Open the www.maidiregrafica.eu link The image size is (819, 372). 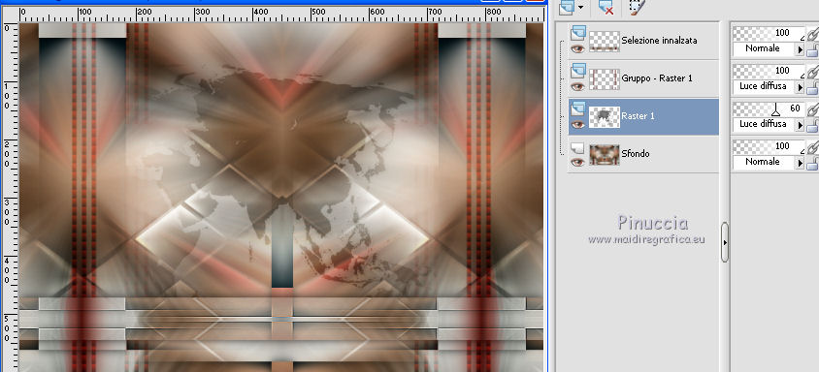(646, 239)
